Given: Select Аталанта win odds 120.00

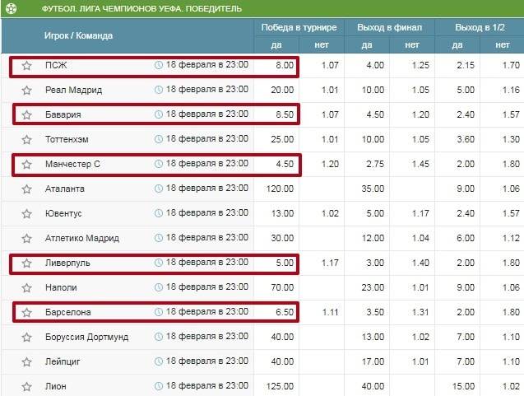Looking at the screenshot, I should (280, 189).
